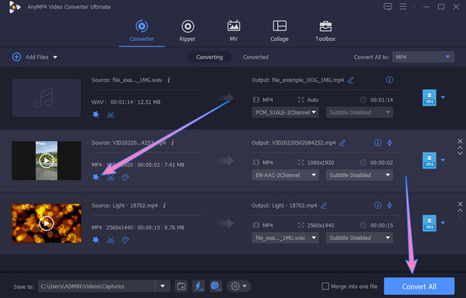
Task: Play the VID20220502084252 video thumbnail
Action: (x=47, y=161)
